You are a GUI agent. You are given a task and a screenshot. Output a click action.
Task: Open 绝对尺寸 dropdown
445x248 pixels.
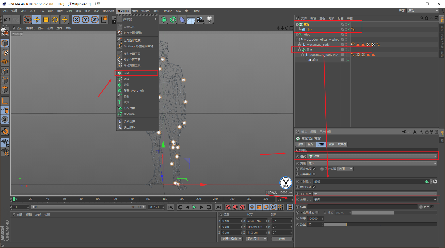(257, 239)
